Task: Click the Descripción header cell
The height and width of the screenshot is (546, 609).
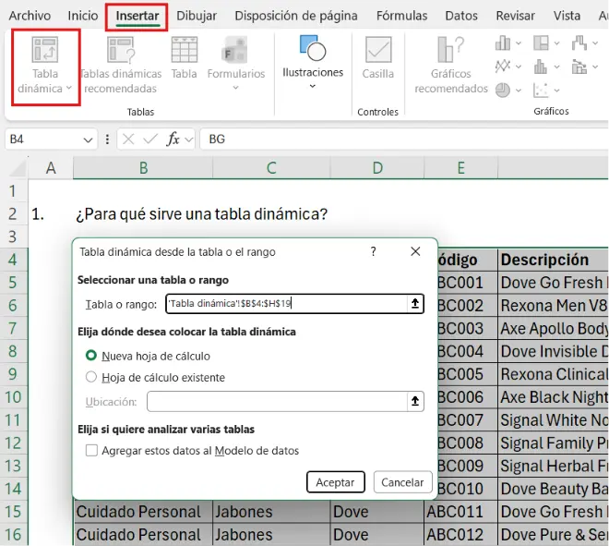Action: click(x=553, y=260)
